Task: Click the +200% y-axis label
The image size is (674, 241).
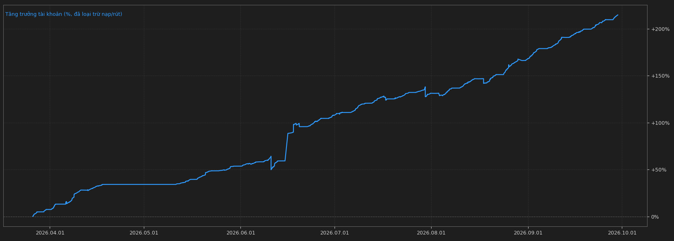Action: point(660,29)
